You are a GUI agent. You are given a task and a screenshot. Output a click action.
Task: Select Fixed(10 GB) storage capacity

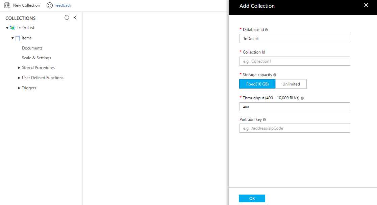click(x=257, y=84)
